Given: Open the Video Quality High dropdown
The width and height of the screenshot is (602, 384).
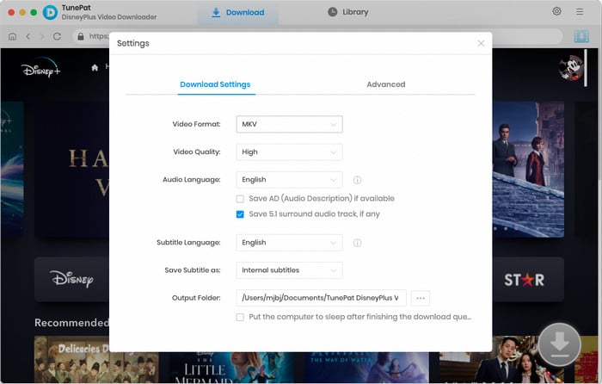Looking at the screenshot, I should coord(290,152).
